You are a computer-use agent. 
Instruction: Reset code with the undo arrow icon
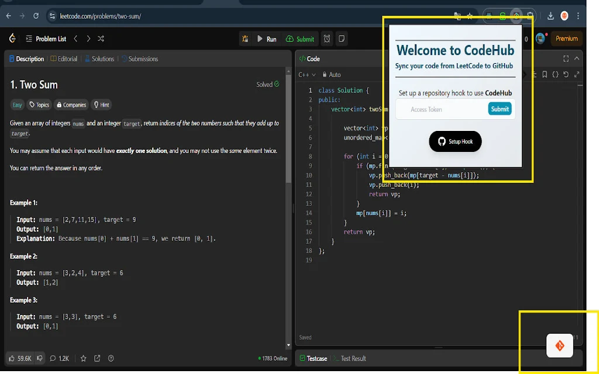tap(566, 74)
